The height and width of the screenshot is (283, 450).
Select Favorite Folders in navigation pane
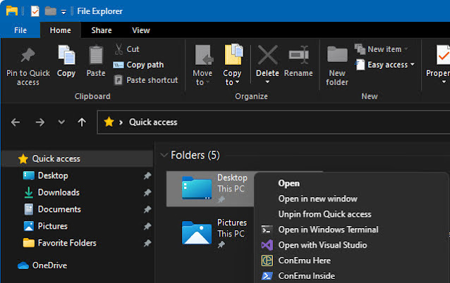point(67,243)
